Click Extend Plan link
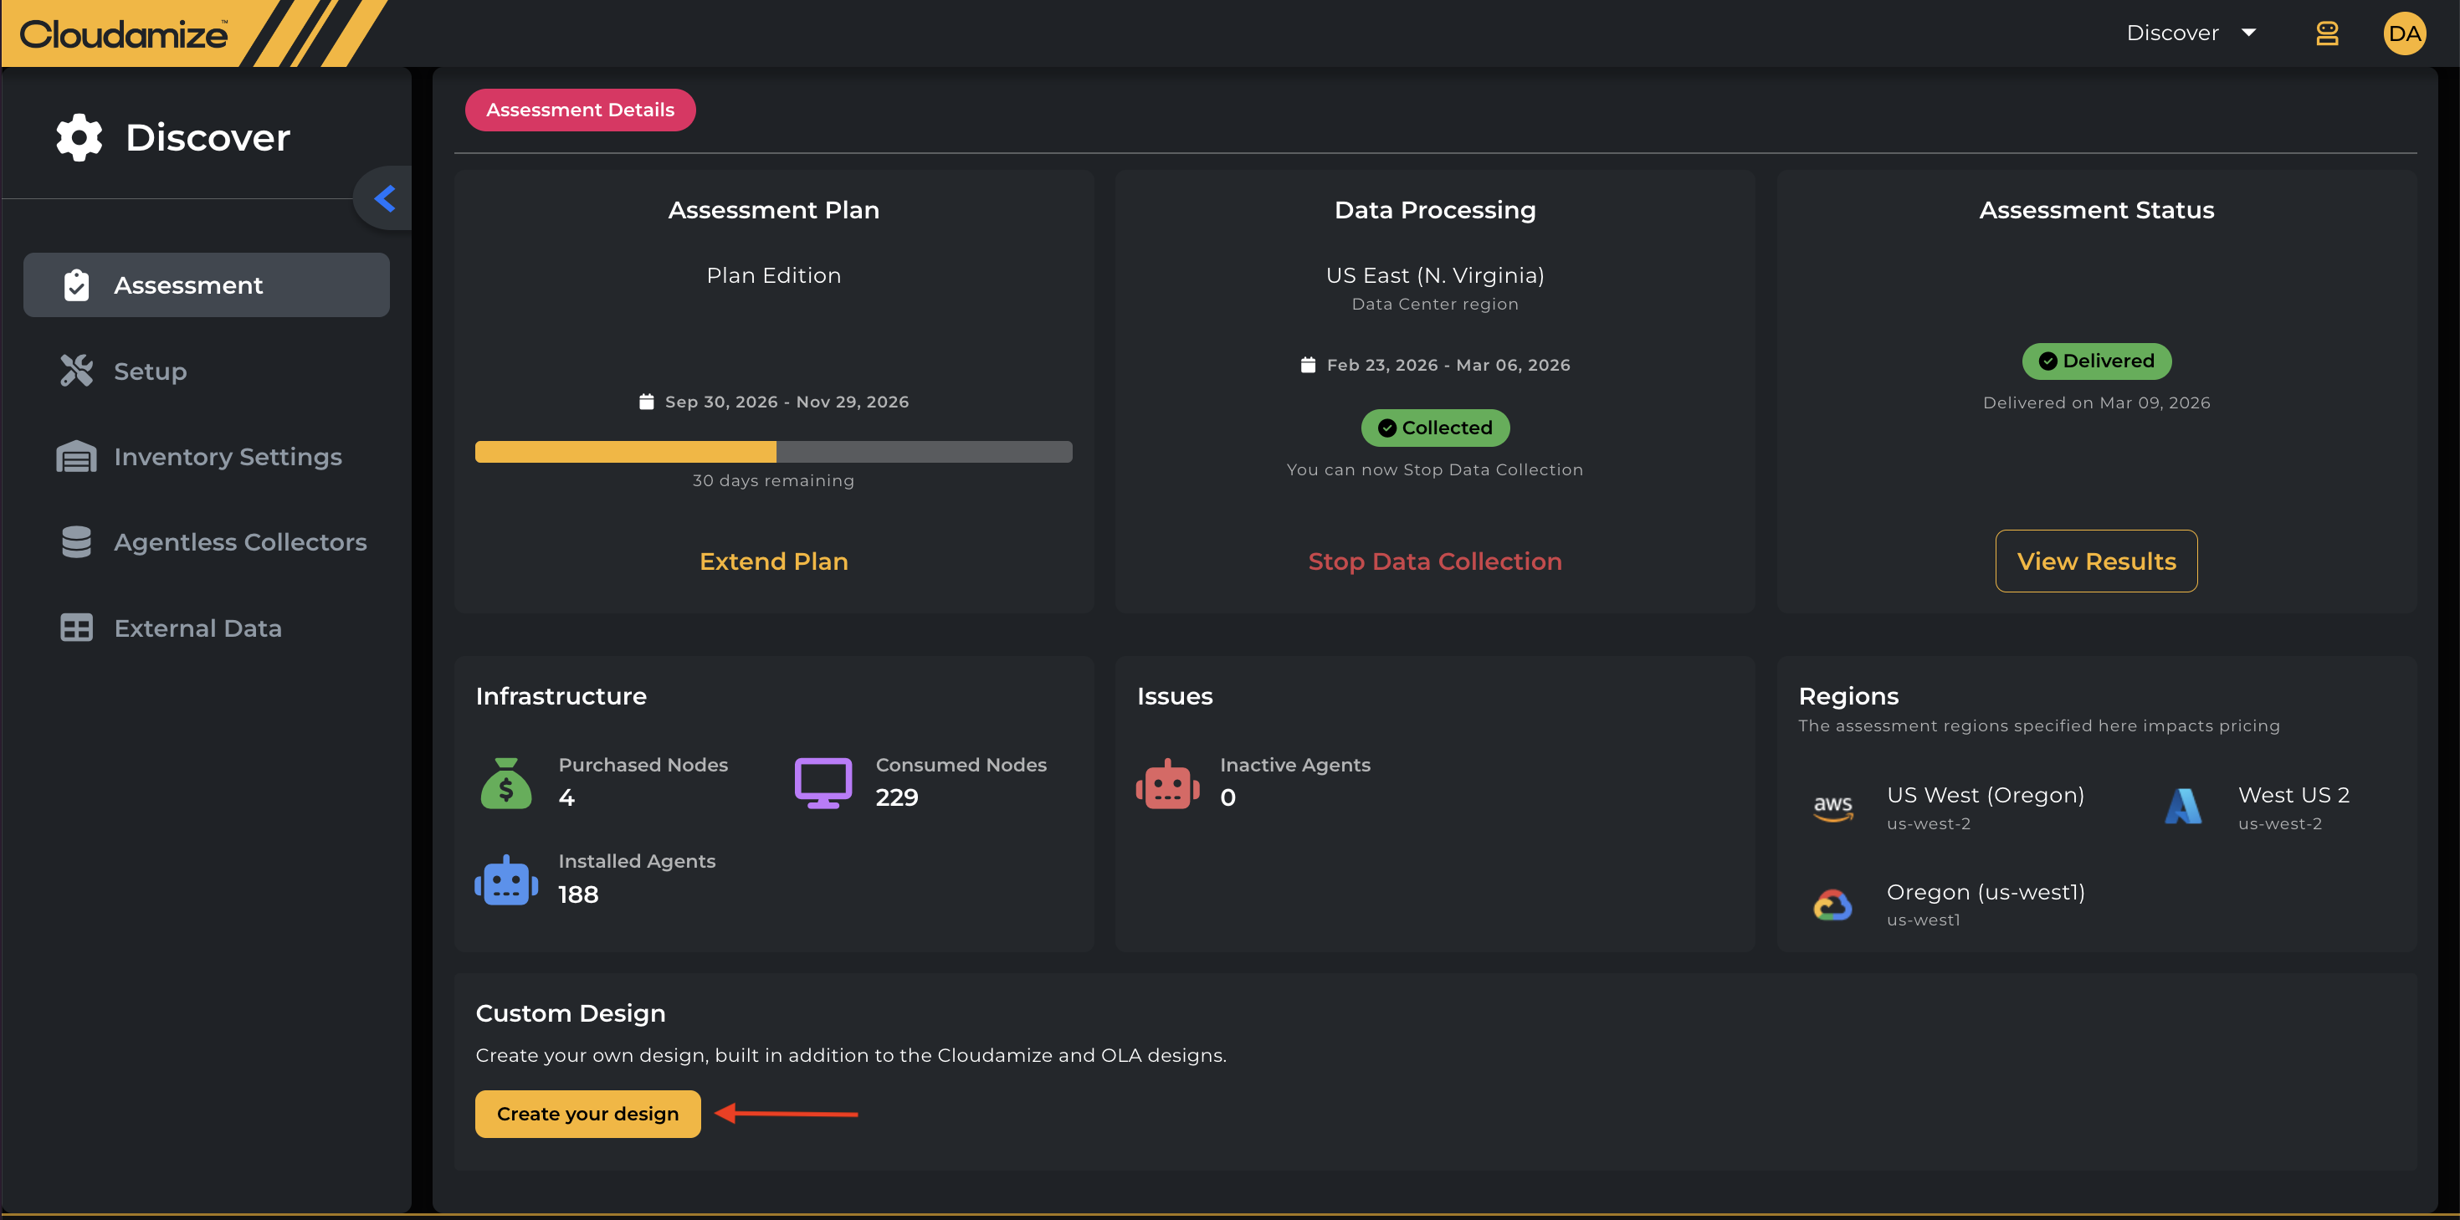 tap(773, 561)
